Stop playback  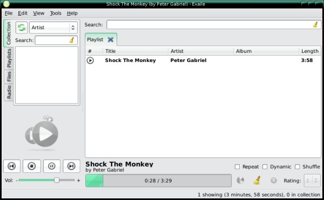pyautogui.click(x=32, y=166)
